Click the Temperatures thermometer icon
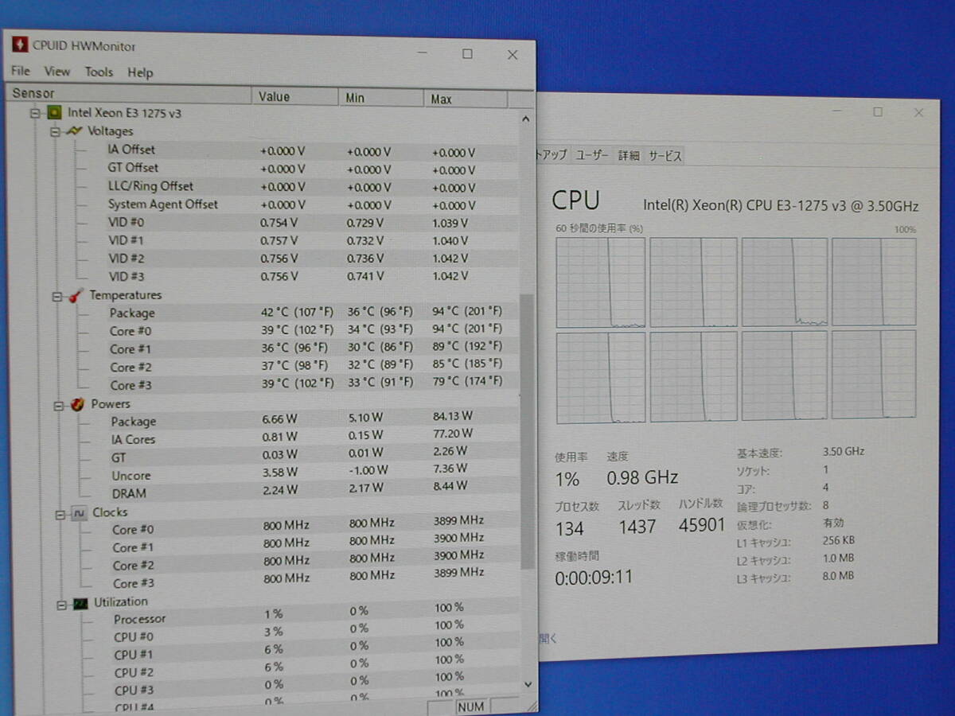 pyautogui.click(x=76, y=296)
